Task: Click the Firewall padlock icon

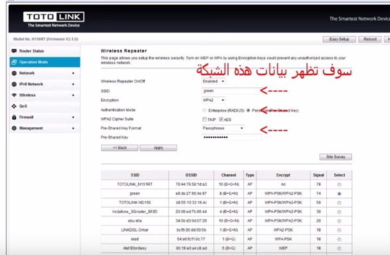Action: [14, 117]
